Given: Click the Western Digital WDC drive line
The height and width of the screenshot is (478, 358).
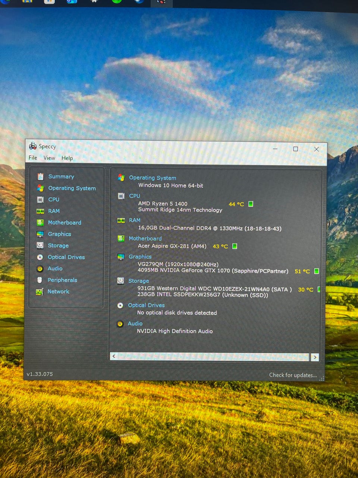Looking at the screenshot, I should pyautogui.click(x=214, y=289).
